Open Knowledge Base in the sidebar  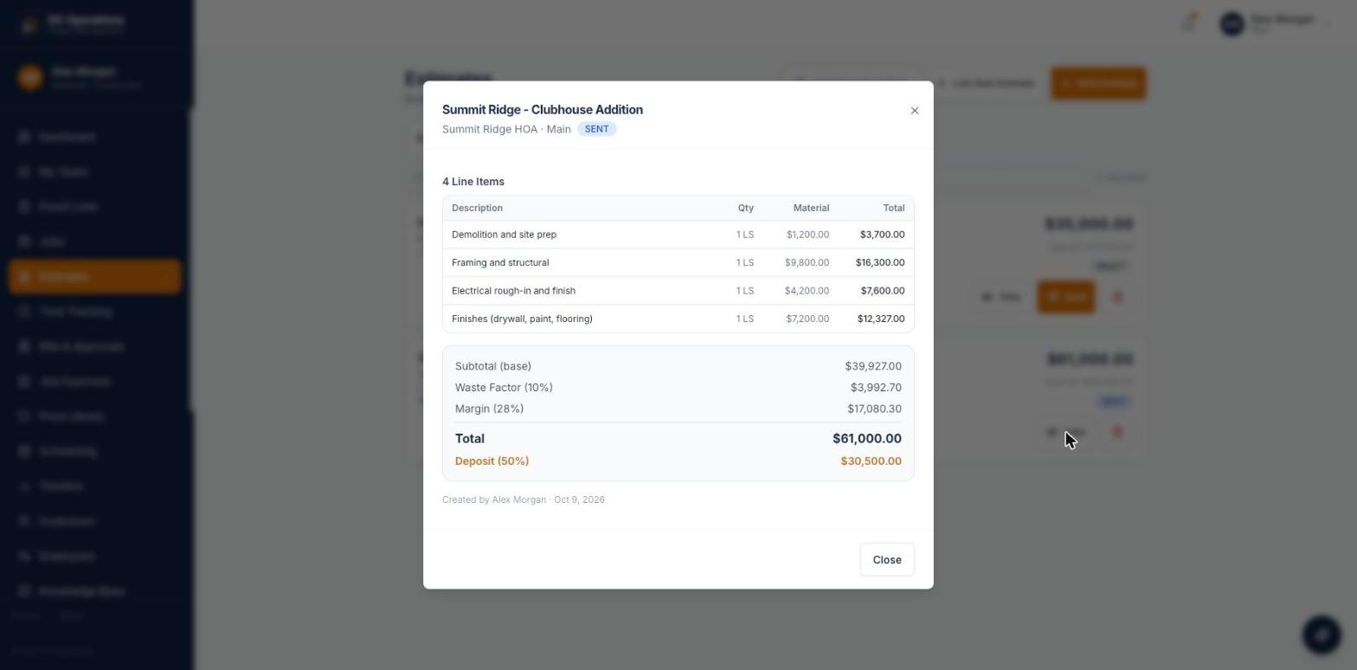pyautogui.click(x=95, y=591)
